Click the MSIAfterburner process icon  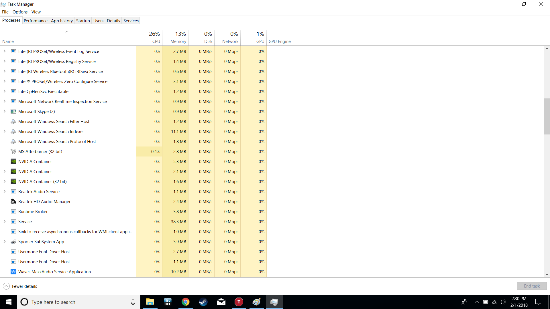[x=13, y=151]
